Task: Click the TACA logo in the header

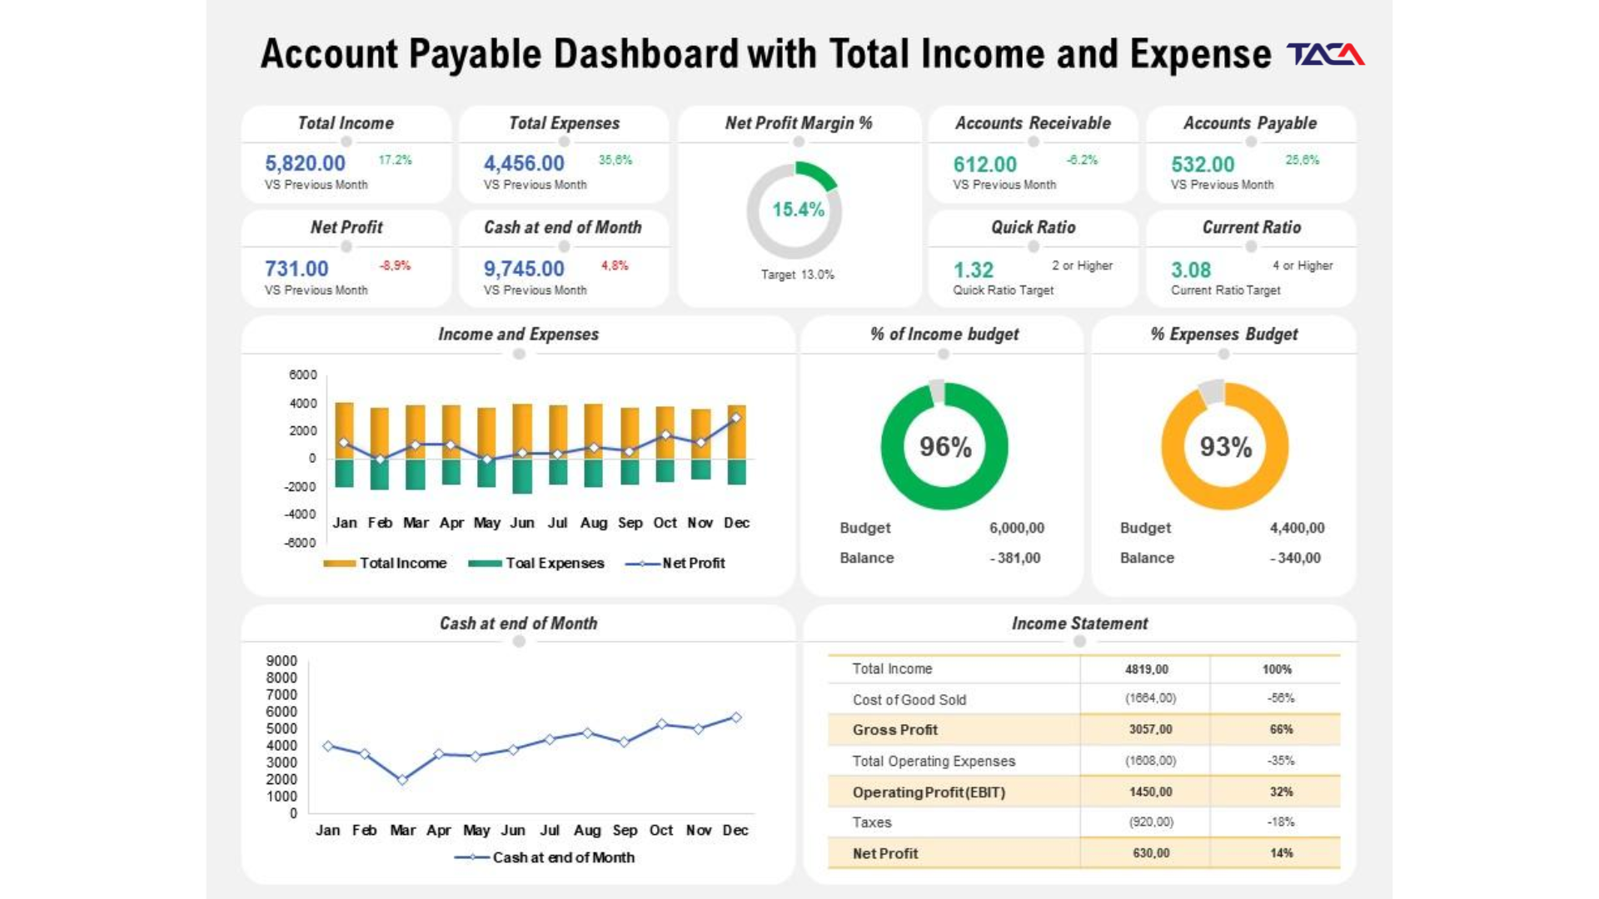Action: point(1325,54)
